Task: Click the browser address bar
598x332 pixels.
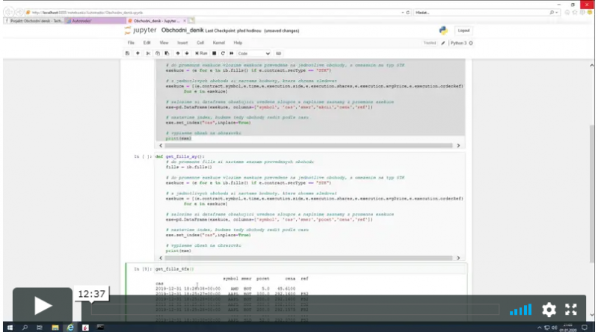Action: (214, 13)
